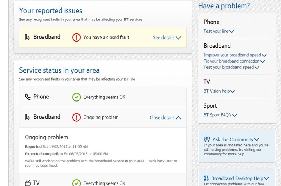281x186 pixels.
Task: Click the broadband icon in reported issues
Action: coord(27,37)
